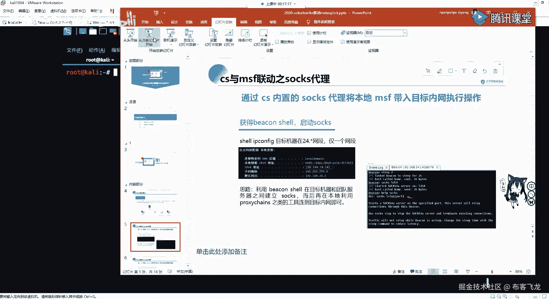This screenshot has width=549, height=299.
Task: Click the zoom slider handle in status bar
Action: click(492, 272)
